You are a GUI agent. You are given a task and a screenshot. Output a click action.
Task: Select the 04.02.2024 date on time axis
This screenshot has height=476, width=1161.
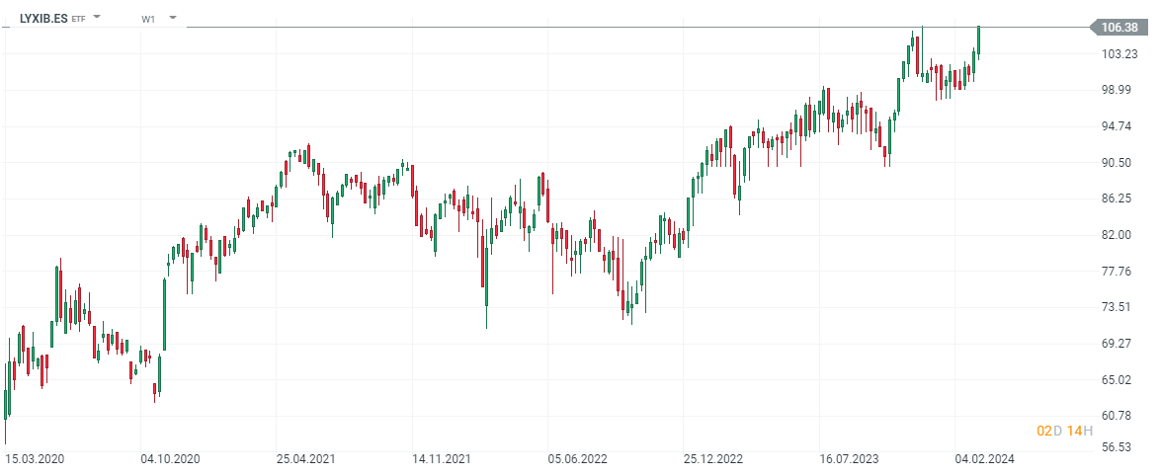point(984,459)
